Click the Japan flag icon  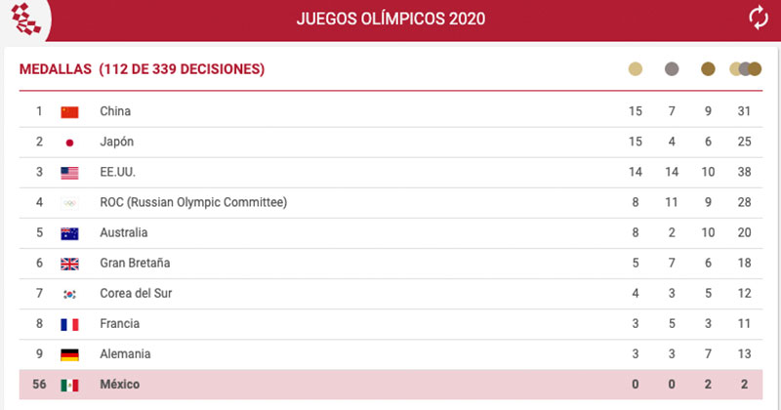69,143
